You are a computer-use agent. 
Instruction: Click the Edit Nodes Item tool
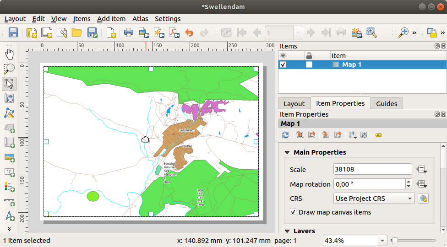(x=9, y=113)
